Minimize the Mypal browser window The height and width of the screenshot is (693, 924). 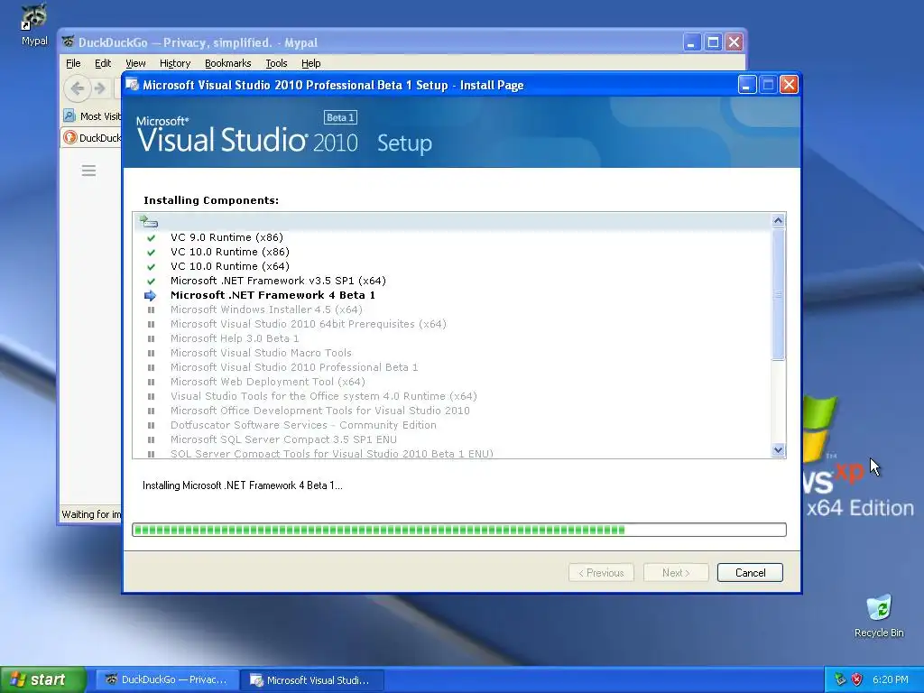pyautogui.click(x=692, y=42)
